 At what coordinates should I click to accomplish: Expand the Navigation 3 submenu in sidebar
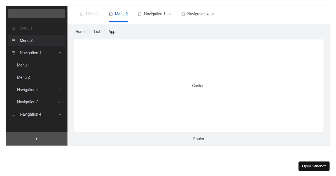pyautogui.click(x=60, y=102)
